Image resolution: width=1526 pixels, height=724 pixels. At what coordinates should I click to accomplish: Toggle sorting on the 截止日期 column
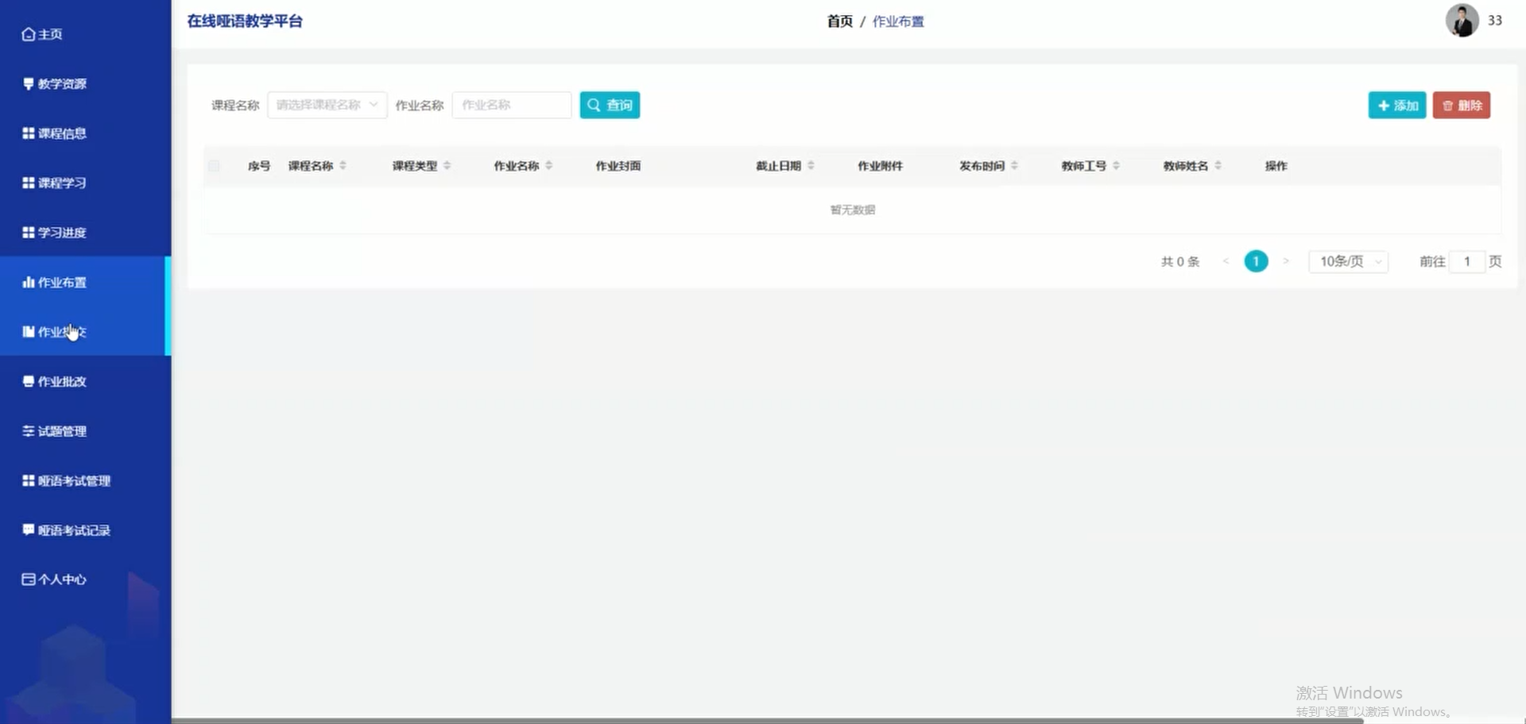811,166
